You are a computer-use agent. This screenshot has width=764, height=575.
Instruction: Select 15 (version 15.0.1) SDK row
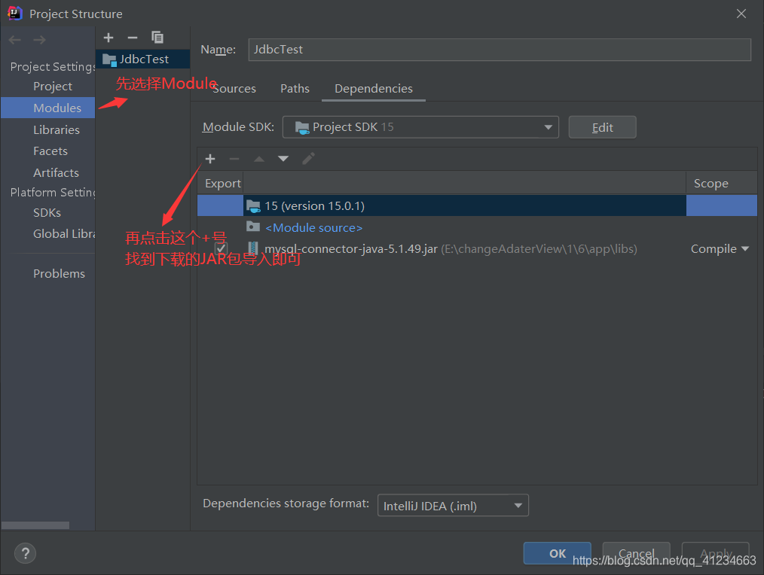(x=477, y=205)
